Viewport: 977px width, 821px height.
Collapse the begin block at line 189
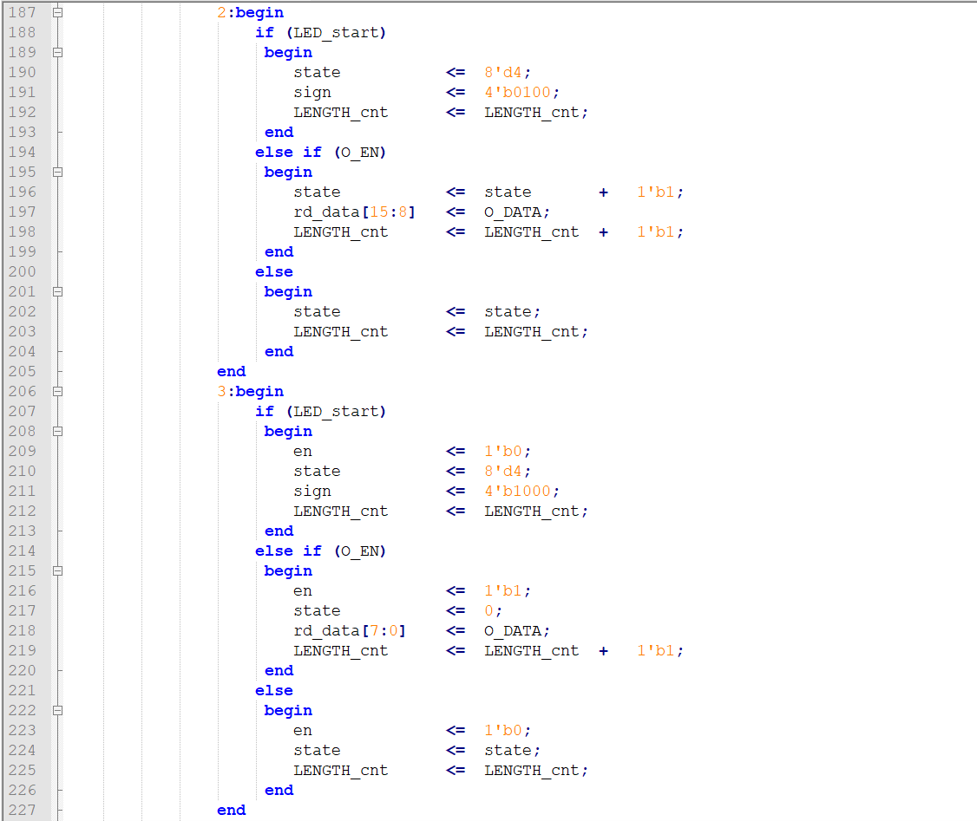point(57,53)
